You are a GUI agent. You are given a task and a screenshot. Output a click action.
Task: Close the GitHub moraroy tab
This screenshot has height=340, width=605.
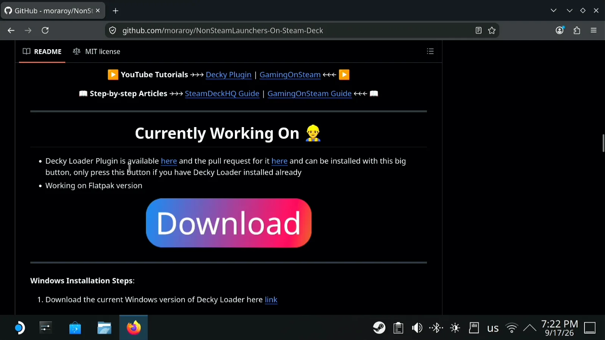(x=98, y=11)
